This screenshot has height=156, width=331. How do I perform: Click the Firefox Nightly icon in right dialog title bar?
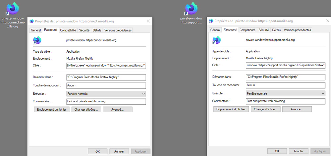click(x=211, y=21)
